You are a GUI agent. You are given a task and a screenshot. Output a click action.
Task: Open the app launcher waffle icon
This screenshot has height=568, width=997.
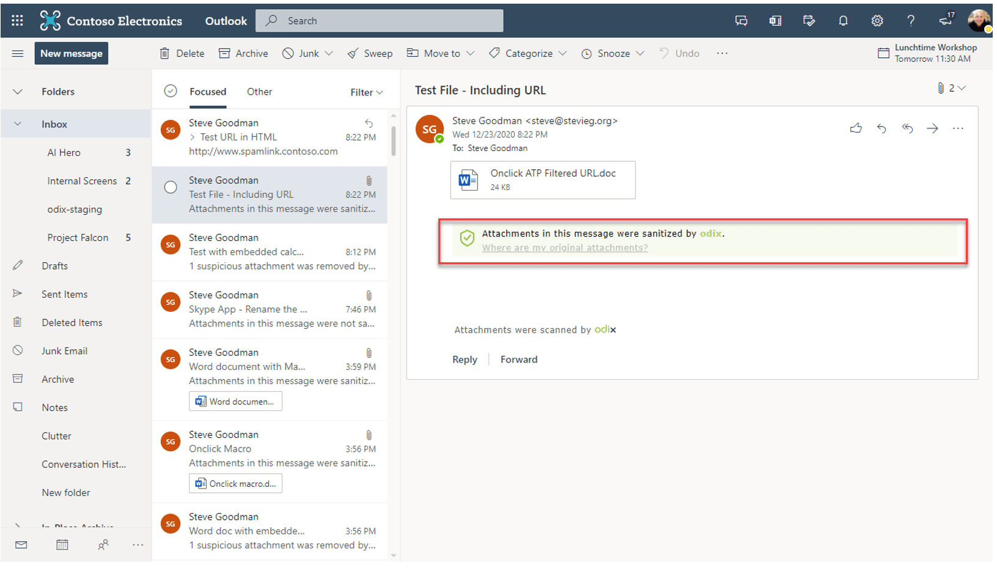(x=17, y=21)
